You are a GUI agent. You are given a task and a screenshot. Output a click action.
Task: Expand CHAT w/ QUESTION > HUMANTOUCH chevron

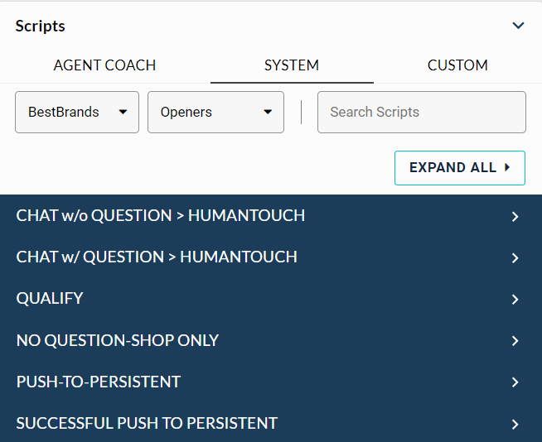click(515, 258)
